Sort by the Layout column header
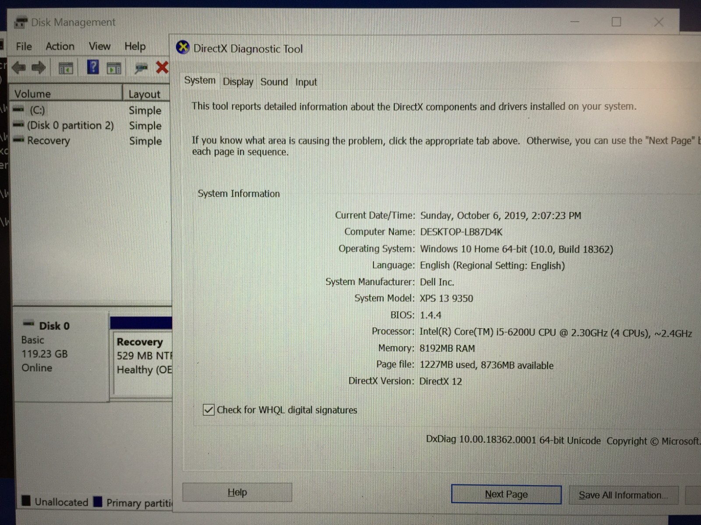The image size is (701, 525). pos(147,94)
